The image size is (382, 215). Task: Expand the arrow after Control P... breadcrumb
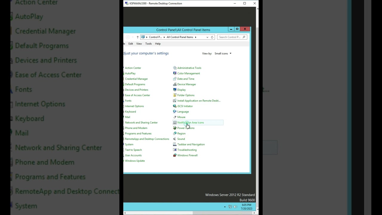(x=164, y=37)
